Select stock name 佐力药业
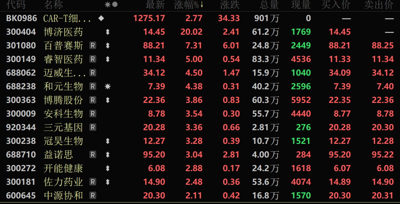The image size is (400, 204). point(63,182)
